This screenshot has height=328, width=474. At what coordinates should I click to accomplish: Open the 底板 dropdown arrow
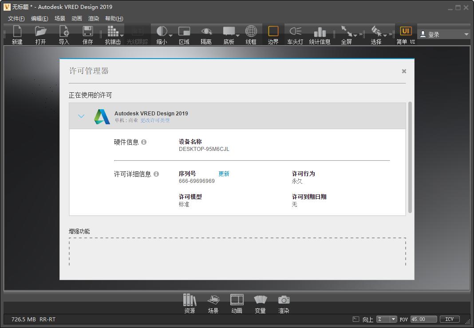click(x=237, y=36)
